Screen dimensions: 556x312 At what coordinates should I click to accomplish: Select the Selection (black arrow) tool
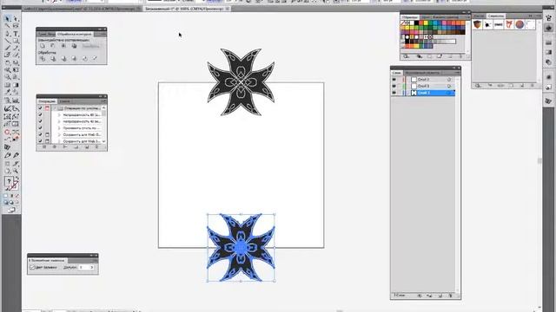click(x=8, y=18)
